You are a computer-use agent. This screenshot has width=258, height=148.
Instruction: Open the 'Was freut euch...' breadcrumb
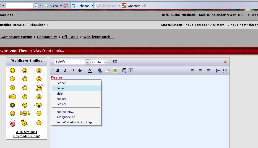point(98,37)
